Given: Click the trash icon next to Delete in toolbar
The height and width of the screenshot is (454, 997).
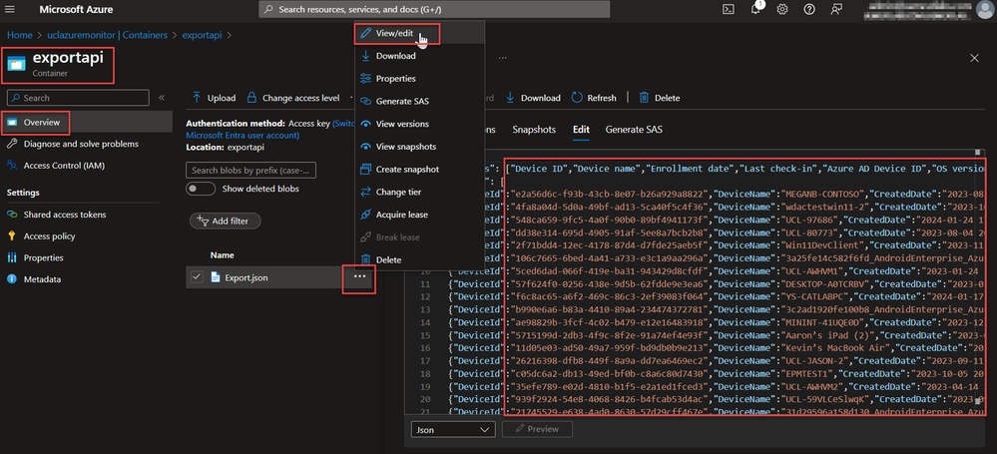Looking at the screenshot, I should pos(644,98).
